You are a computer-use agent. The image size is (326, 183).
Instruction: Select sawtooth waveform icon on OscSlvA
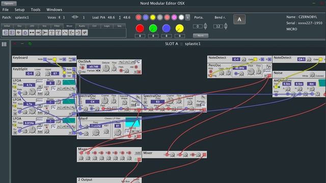(x=132, y=62)
